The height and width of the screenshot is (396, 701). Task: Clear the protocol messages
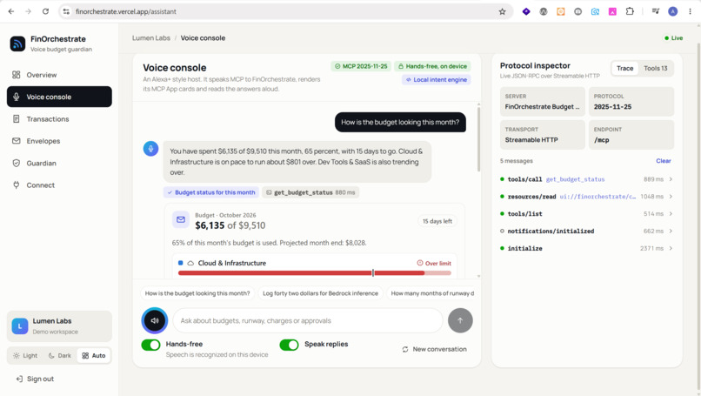(664, 161)
